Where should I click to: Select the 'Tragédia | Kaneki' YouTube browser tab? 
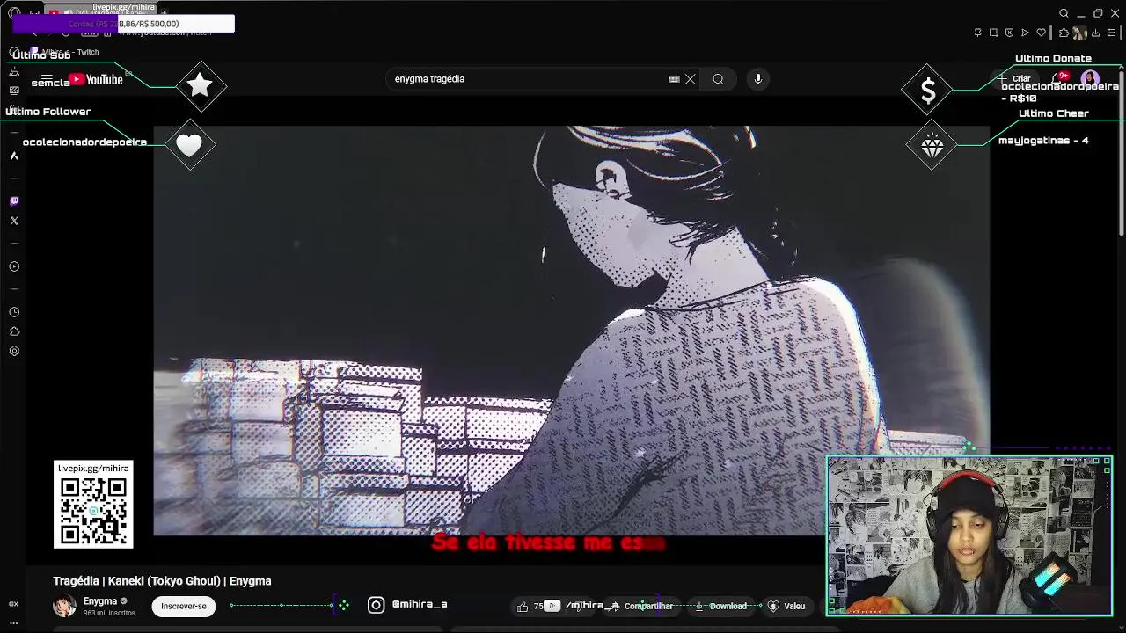click(x=101, y=12)
